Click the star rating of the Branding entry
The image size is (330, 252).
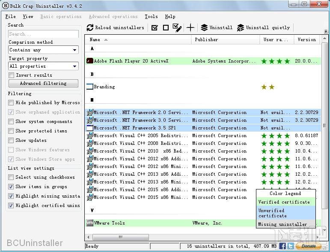[x=268, y=87]
